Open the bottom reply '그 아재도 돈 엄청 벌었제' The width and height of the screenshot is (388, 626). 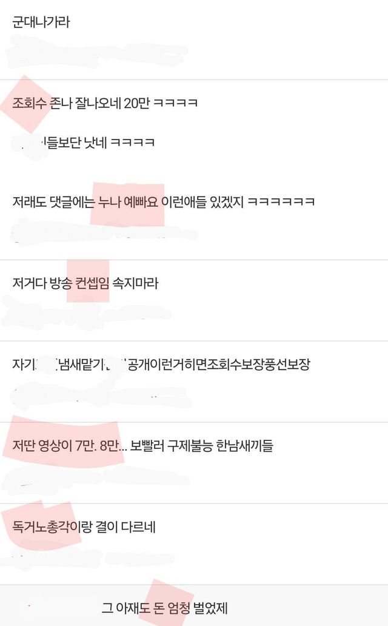coord(164,608)
